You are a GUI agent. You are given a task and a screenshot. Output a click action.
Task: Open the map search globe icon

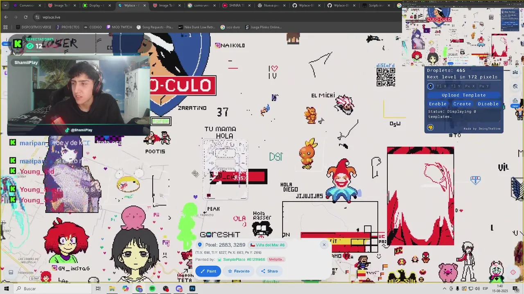point(515,87)
